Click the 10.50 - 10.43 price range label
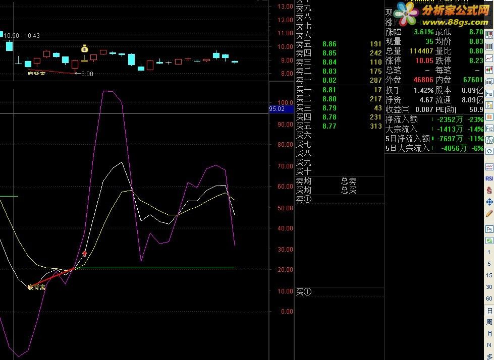Screen dimensions: 494x360 point(22,36)
